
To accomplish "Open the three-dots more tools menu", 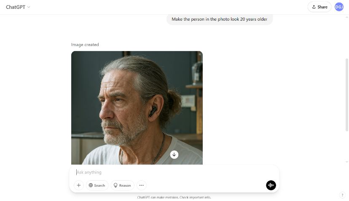I will 142,185.
